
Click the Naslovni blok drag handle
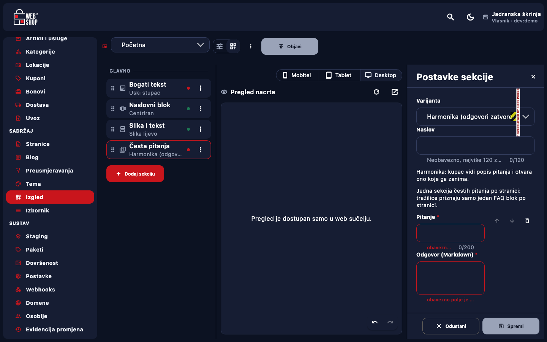click(x=113, y=109)
